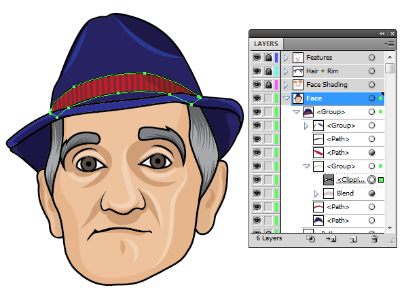404x296 pixels.
Task: Click Features layer thumbnail
Action: (x=297, y=58)
